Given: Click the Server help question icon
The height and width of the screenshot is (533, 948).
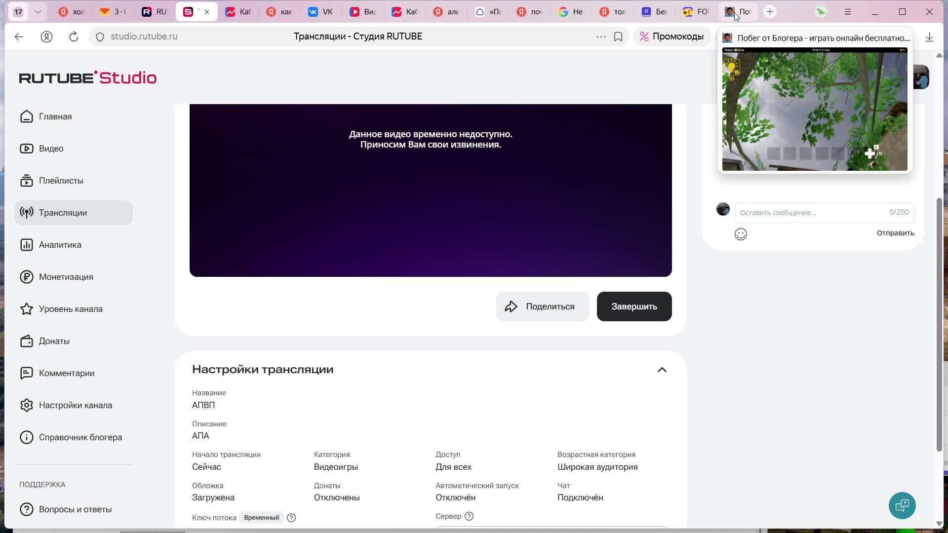Looking at the screenshot, I should coord(469,516).
